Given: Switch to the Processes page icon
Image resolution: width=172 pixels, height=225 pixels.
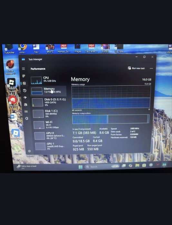Looking at the screenshot, I should click(24, 76).
